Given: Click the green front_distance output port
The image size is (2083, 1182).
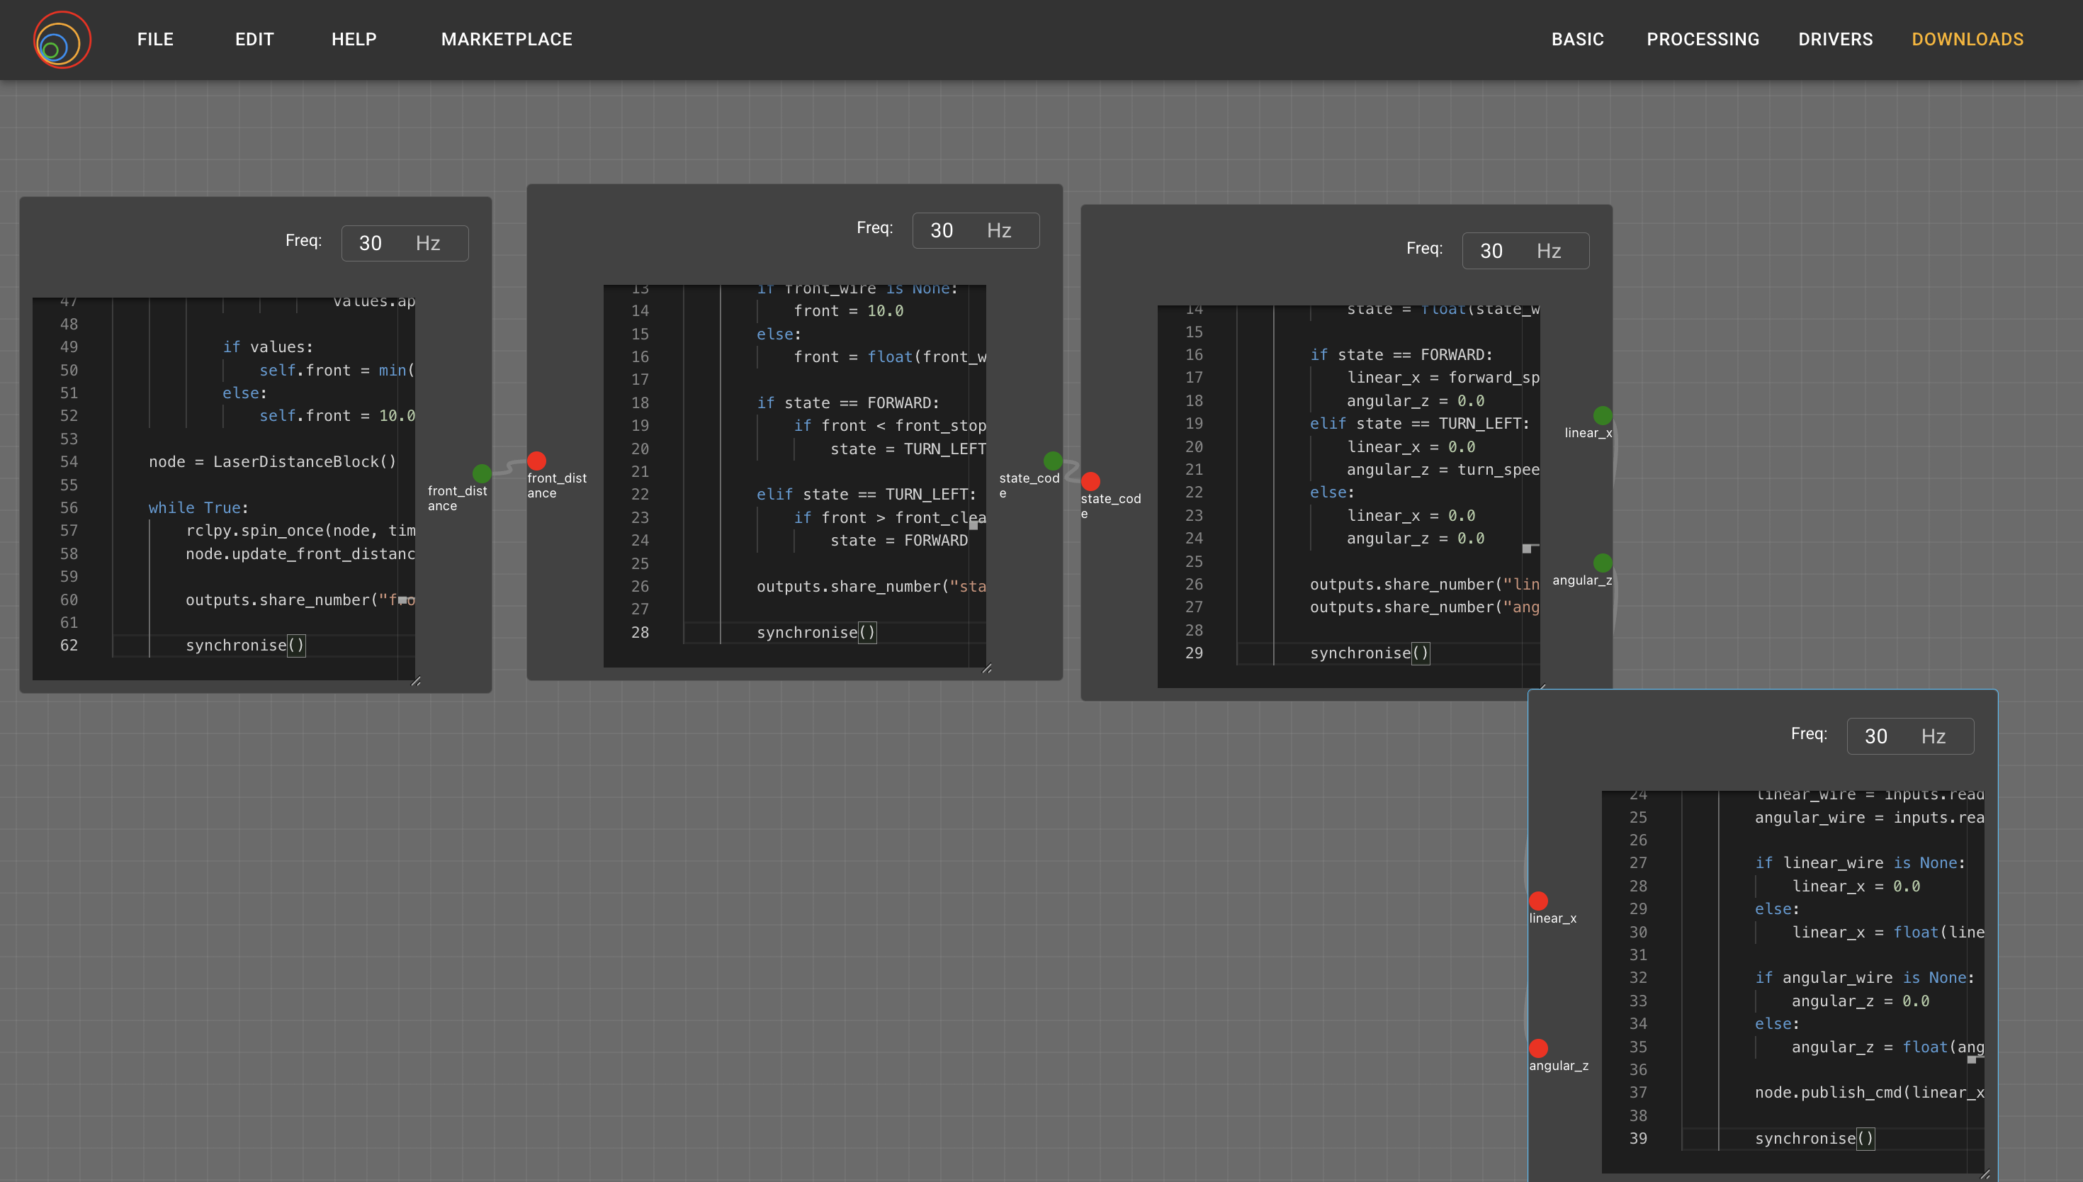Looking at the screenshot, I should [x=482, y=473].
